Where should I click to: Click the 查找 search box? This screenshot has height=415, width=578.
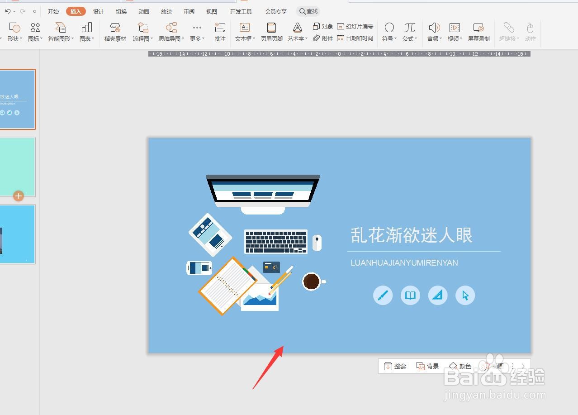(308, 11)
